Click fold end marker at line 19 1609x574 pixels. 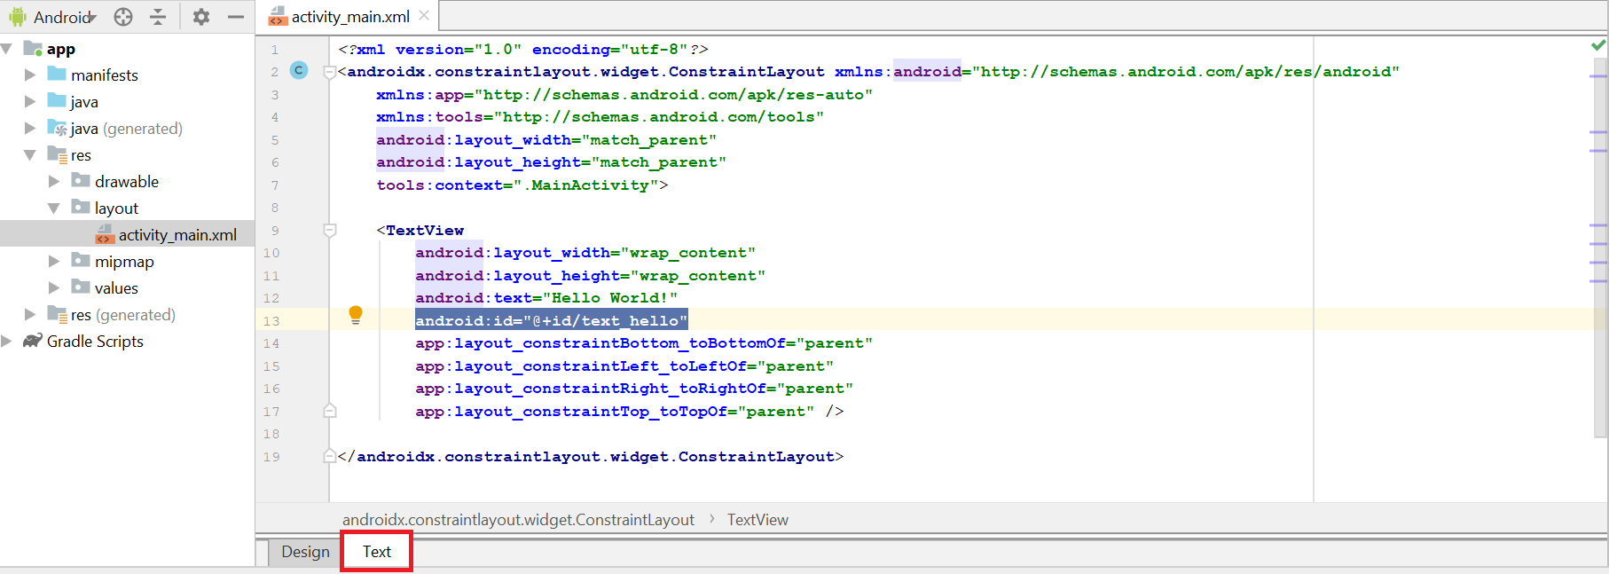[330, 456]
